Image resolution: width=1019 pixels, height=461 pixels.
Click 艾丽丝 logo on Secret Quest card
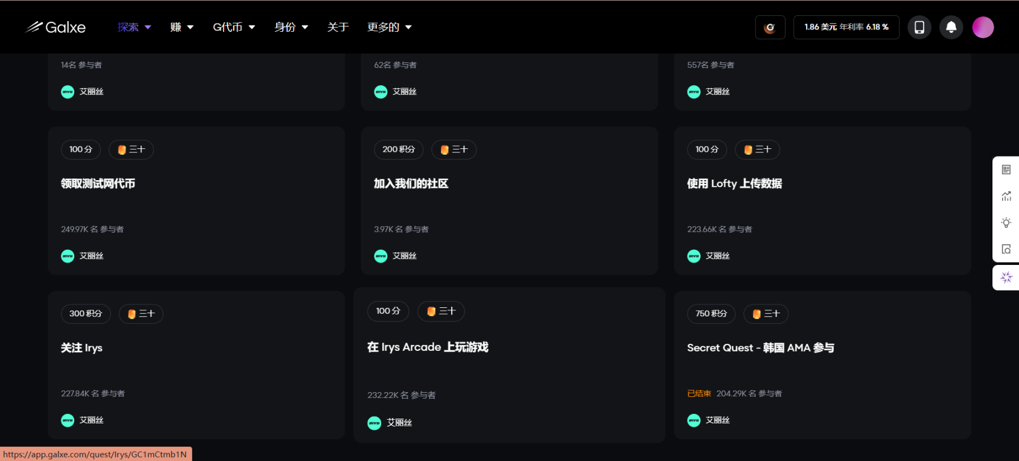coord(694,420)
